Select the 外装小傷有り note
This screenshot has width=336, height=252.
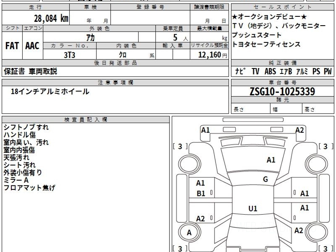click(x=23, y=172)
